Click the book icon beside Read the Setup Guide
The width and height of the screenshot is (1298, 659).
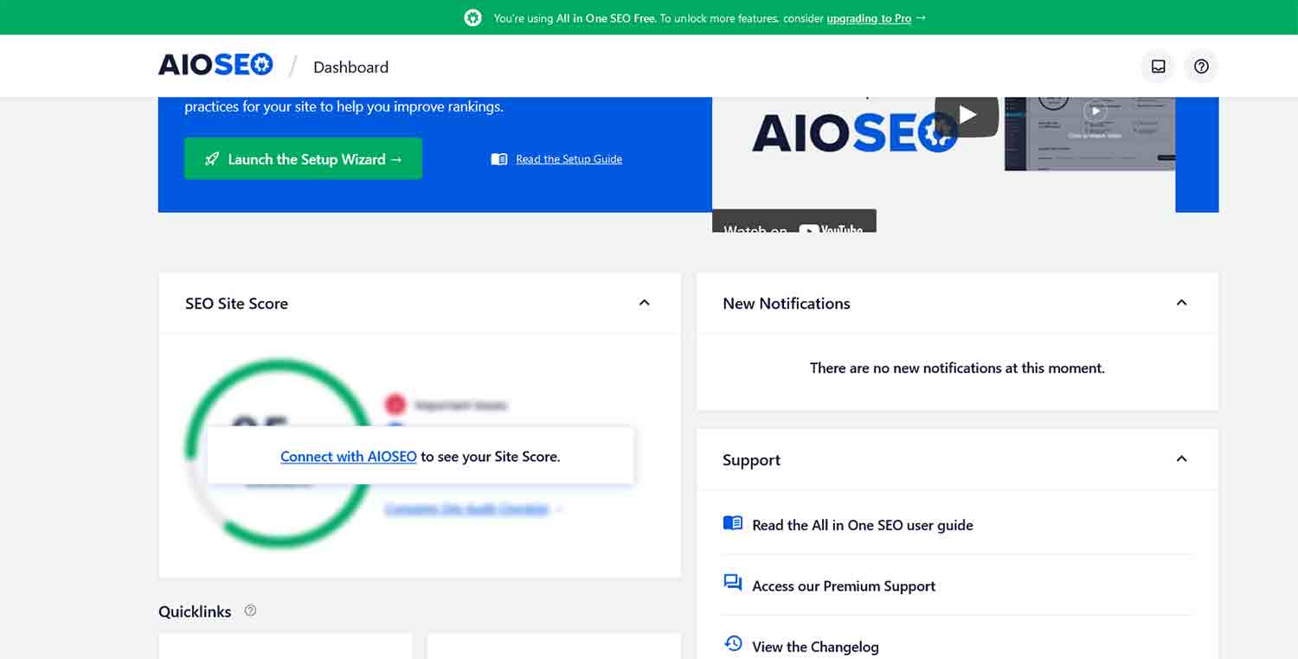point(499,158)
